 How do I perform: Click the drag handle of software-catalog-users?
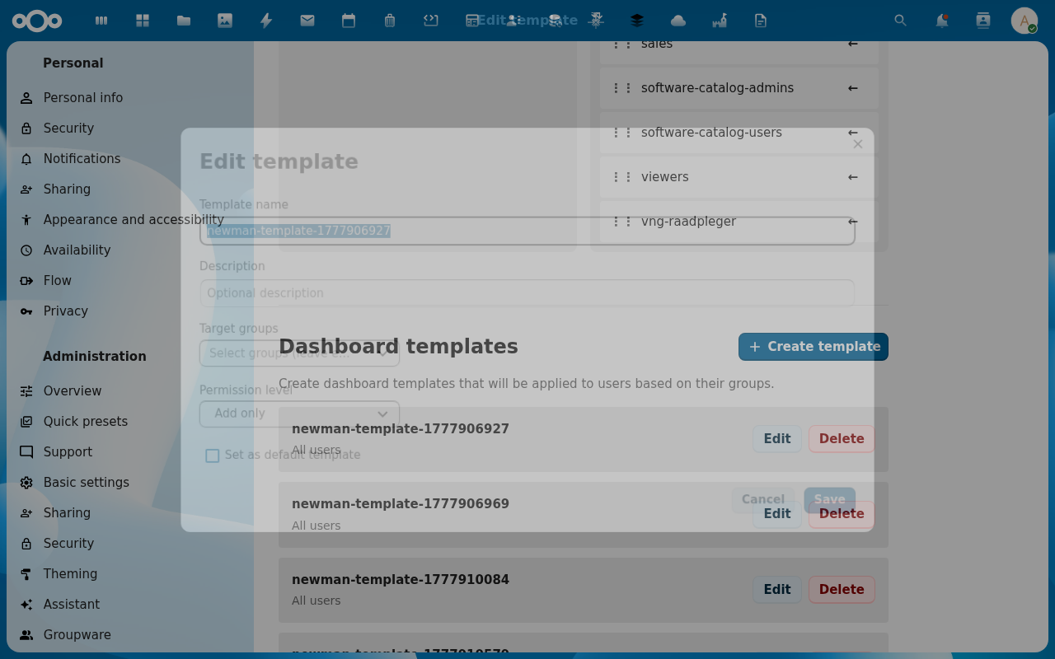(x=622, y=133)
